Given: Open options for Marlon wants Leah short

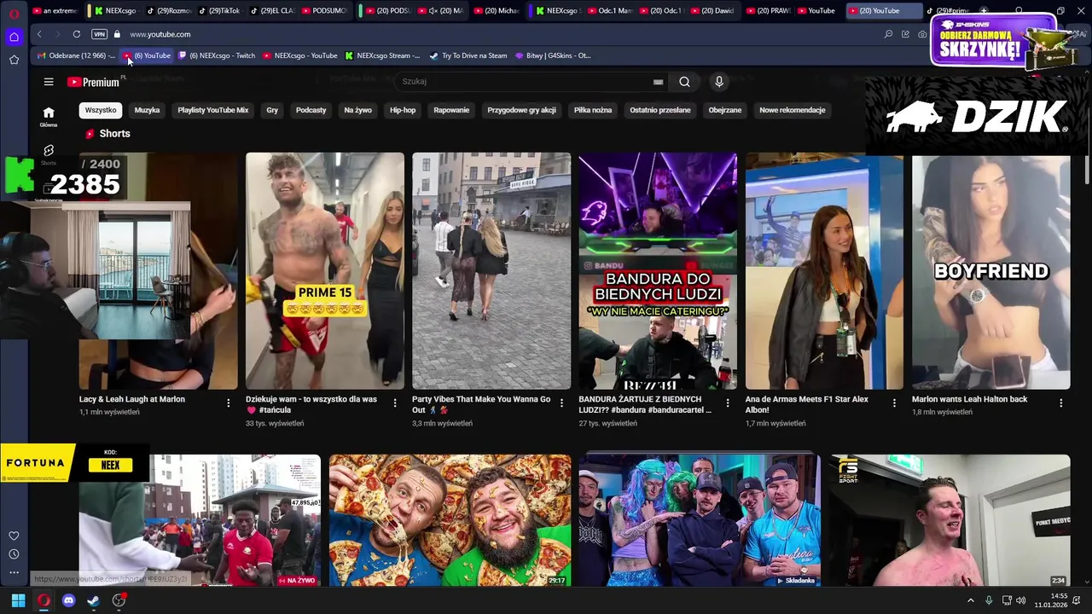Looking at the screenshot, I should click(1061, 403).
